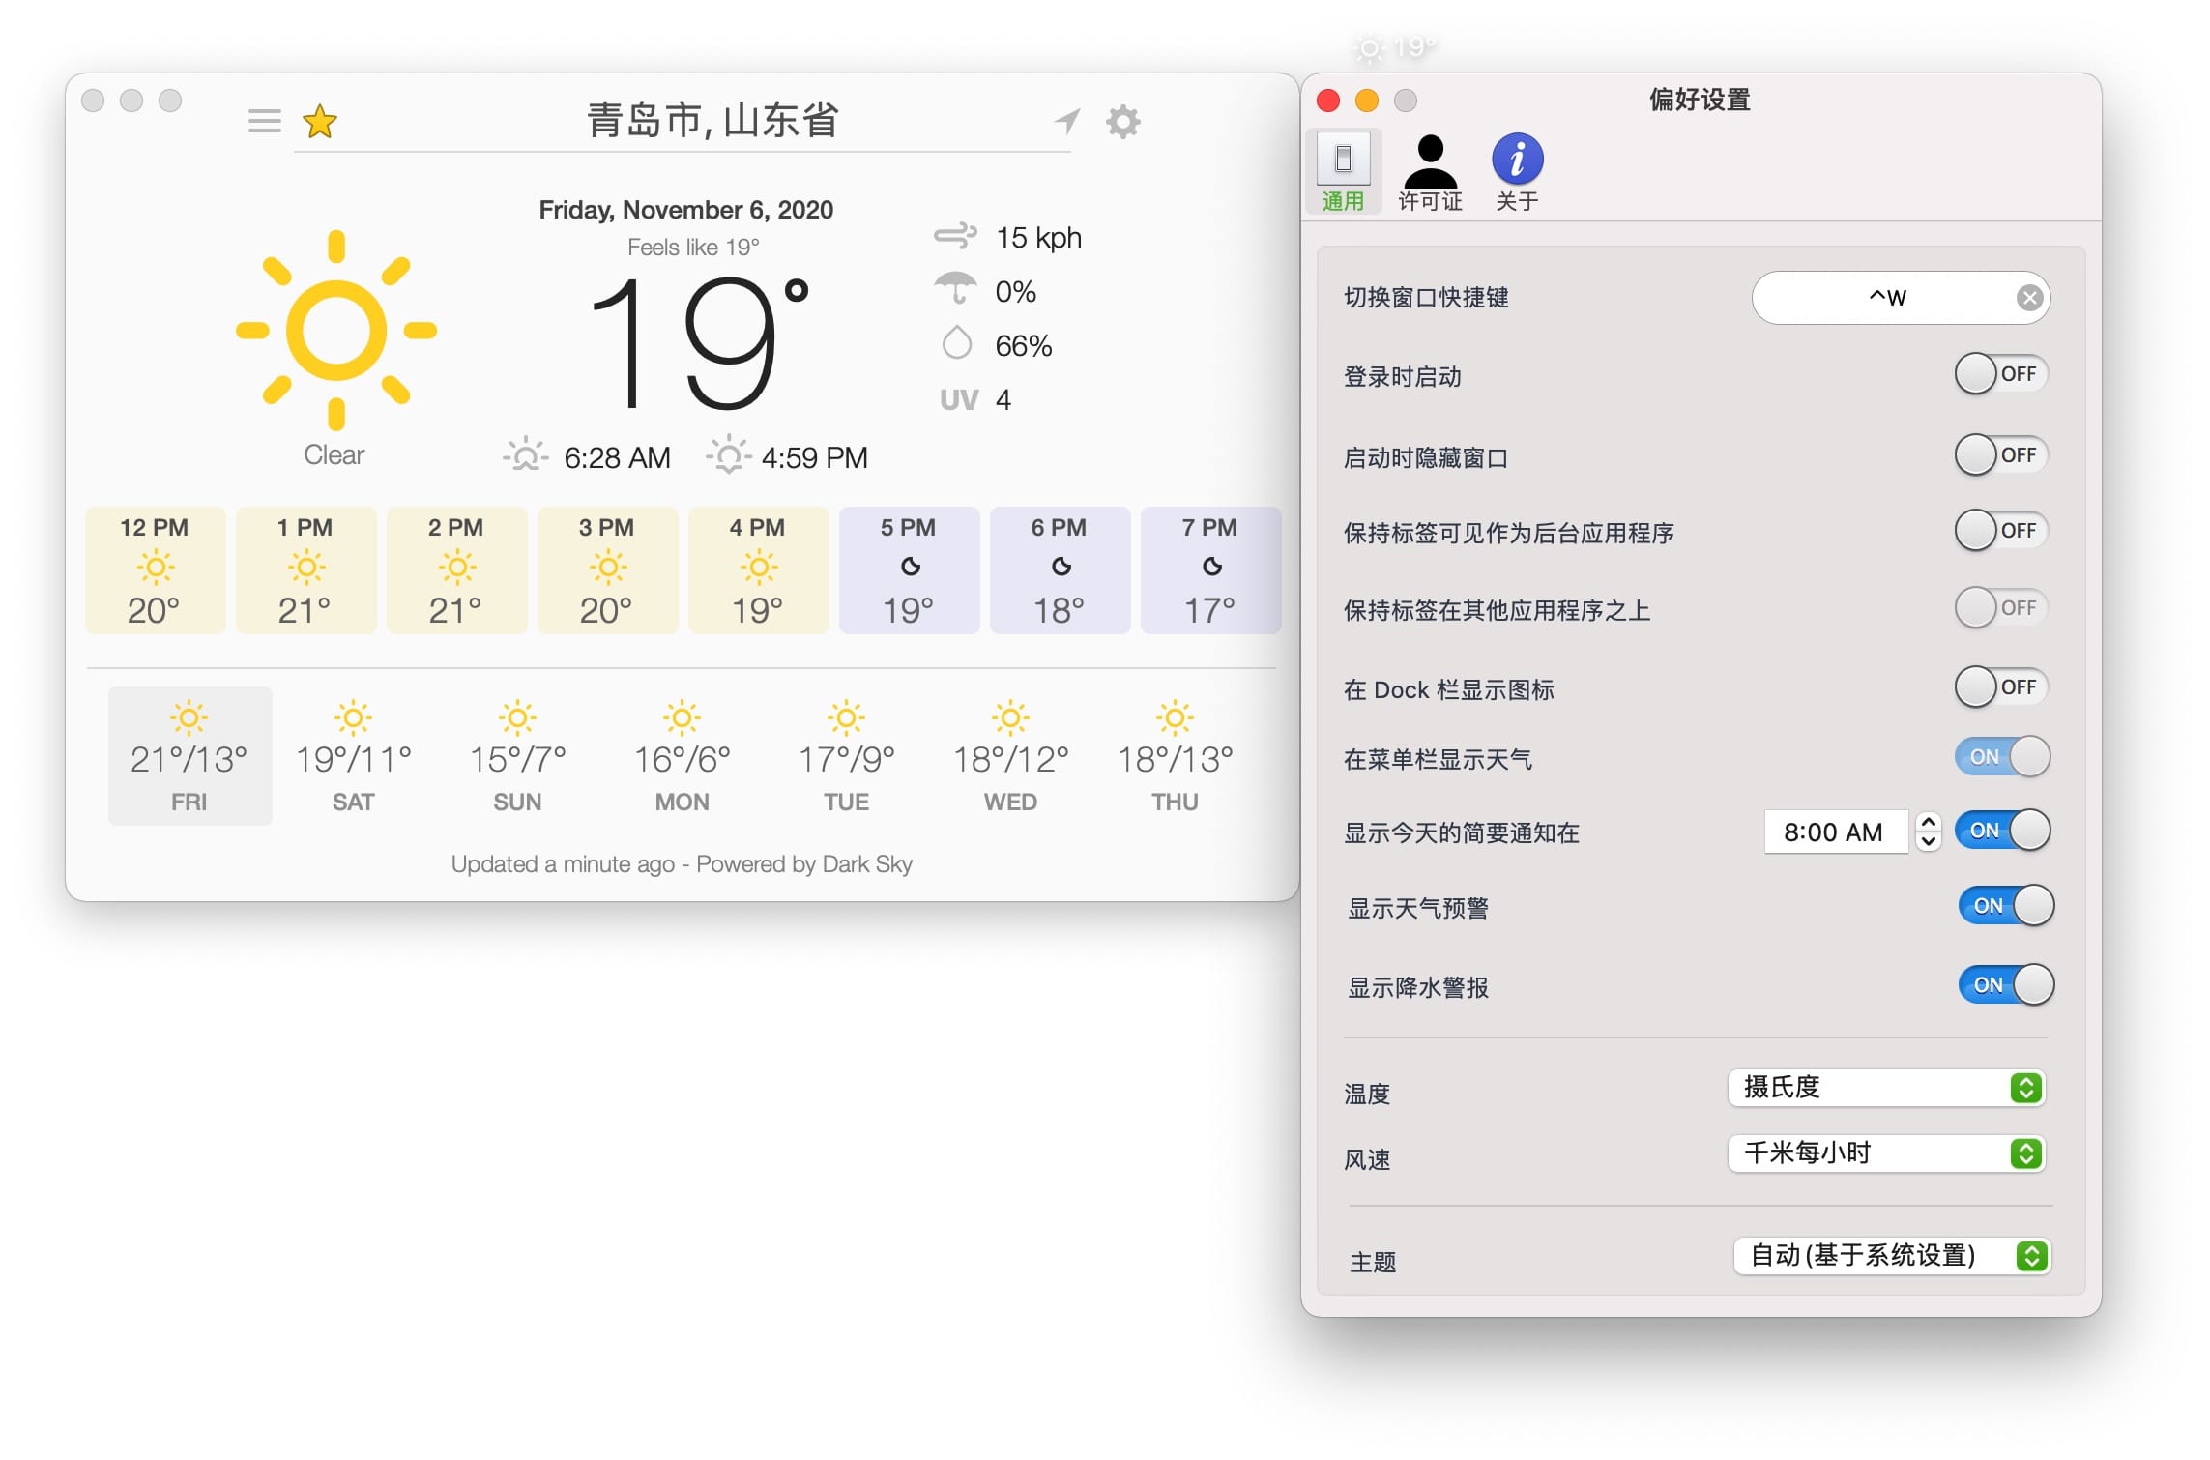Click the current location arrow icon
The image size is (2210, 1460).
1066,122
